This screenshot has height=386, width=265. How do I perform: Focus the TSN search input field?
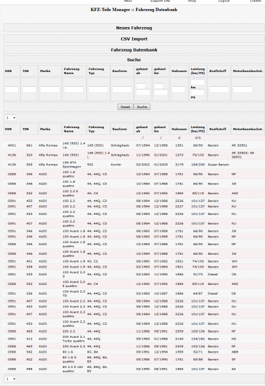(x=30, y=89)
